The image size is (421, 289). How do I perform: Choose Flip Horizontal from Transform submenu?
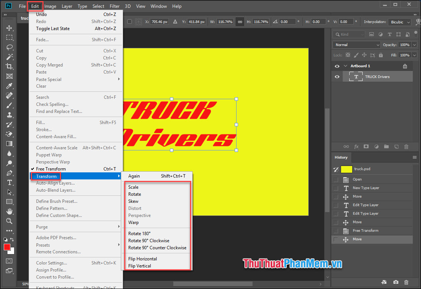click(143, 259)
